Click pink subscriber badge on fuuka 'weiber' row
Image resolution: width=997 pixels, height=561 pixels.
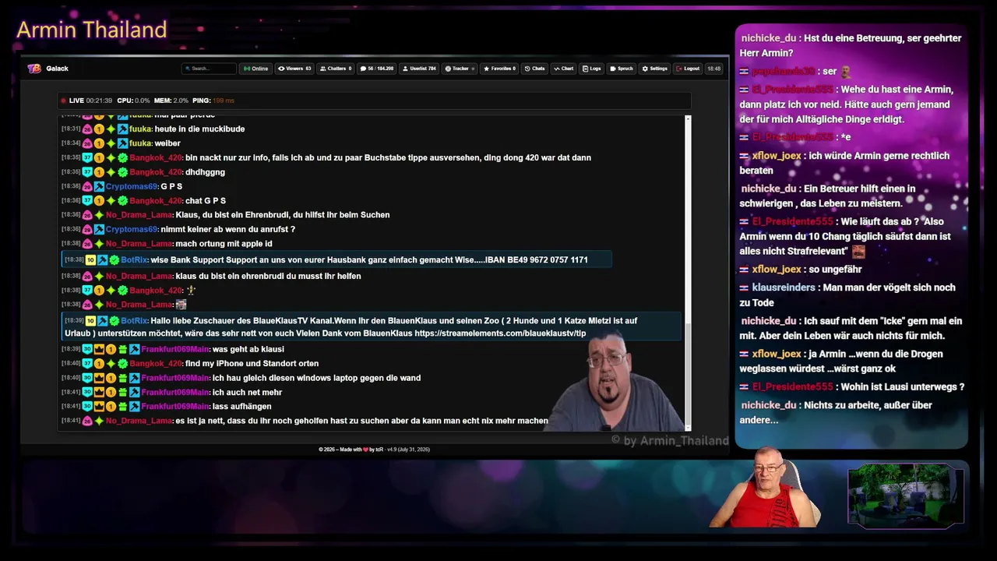pos(87,143)
